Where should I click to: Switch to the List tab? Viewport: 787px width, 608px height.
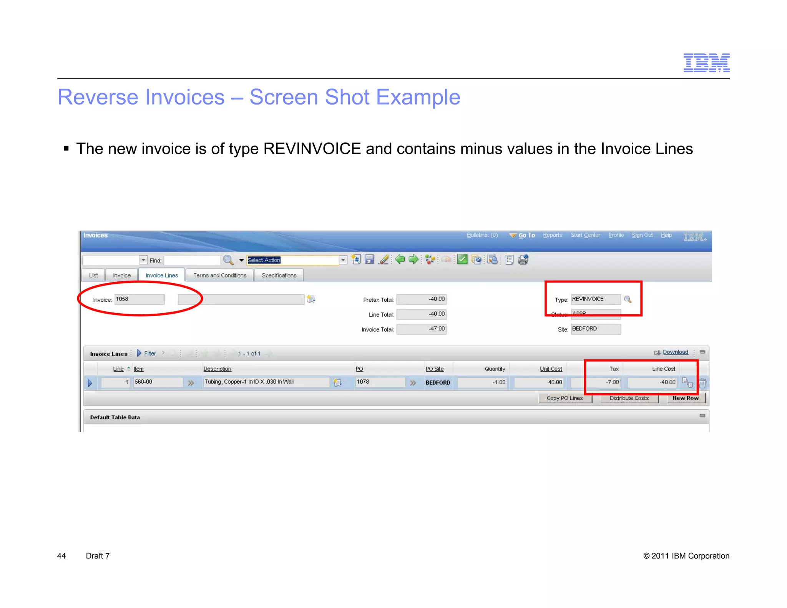tap(93, 275)
